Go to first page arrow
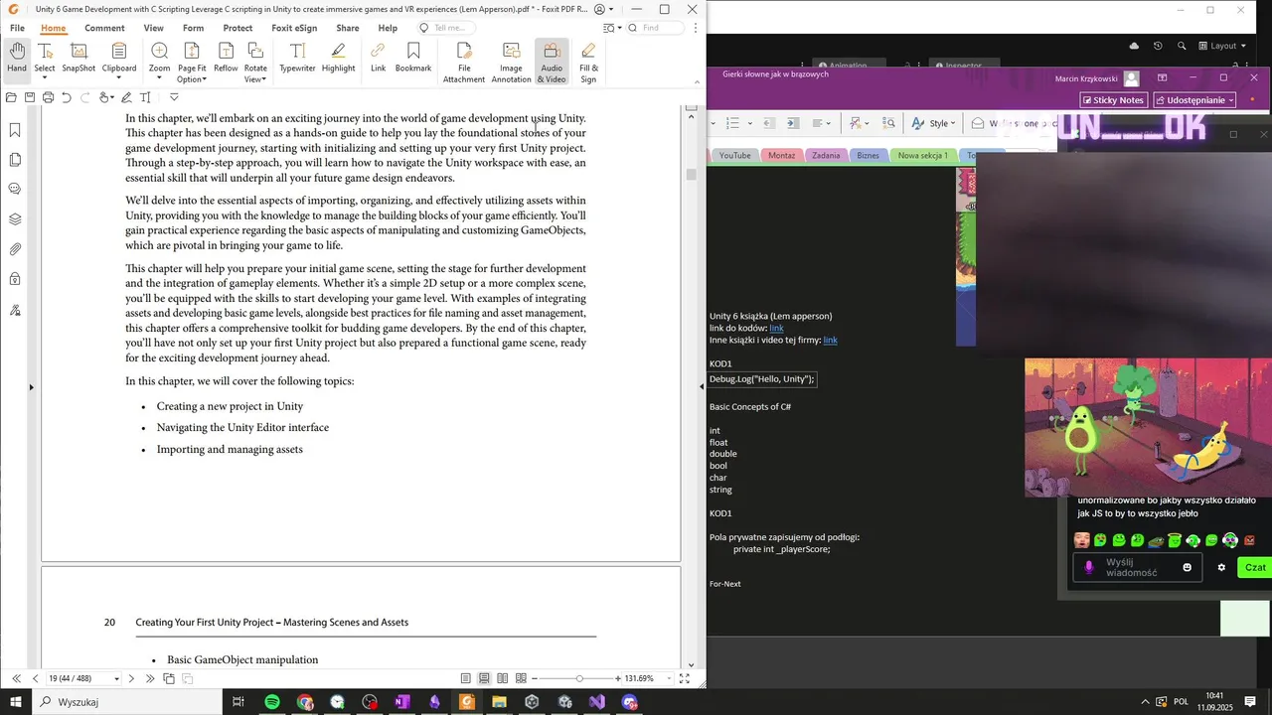 (x=16, y=678)
